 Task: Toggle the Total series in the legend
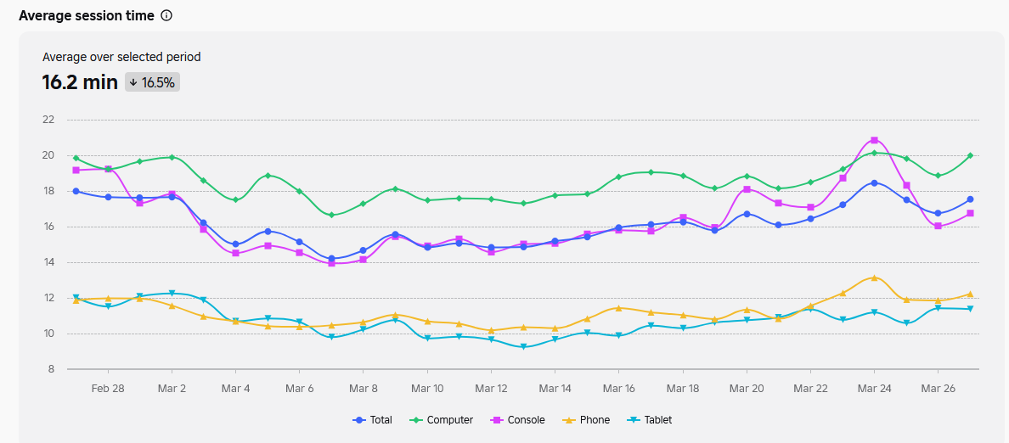pyautogui.click(x=373, y=420)
